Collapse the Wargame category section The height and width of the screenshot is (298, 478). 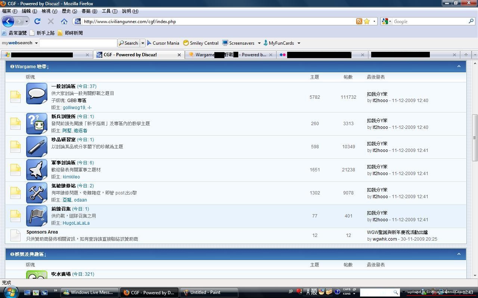(459, 66)
